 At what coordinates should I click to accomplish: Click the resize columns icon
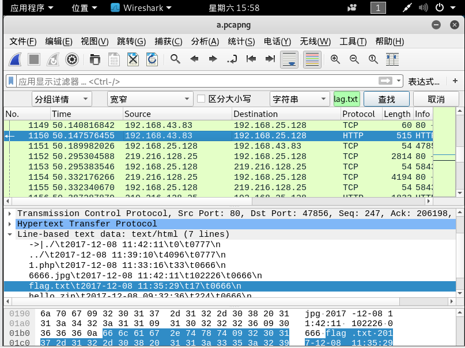tap(392, 59)
